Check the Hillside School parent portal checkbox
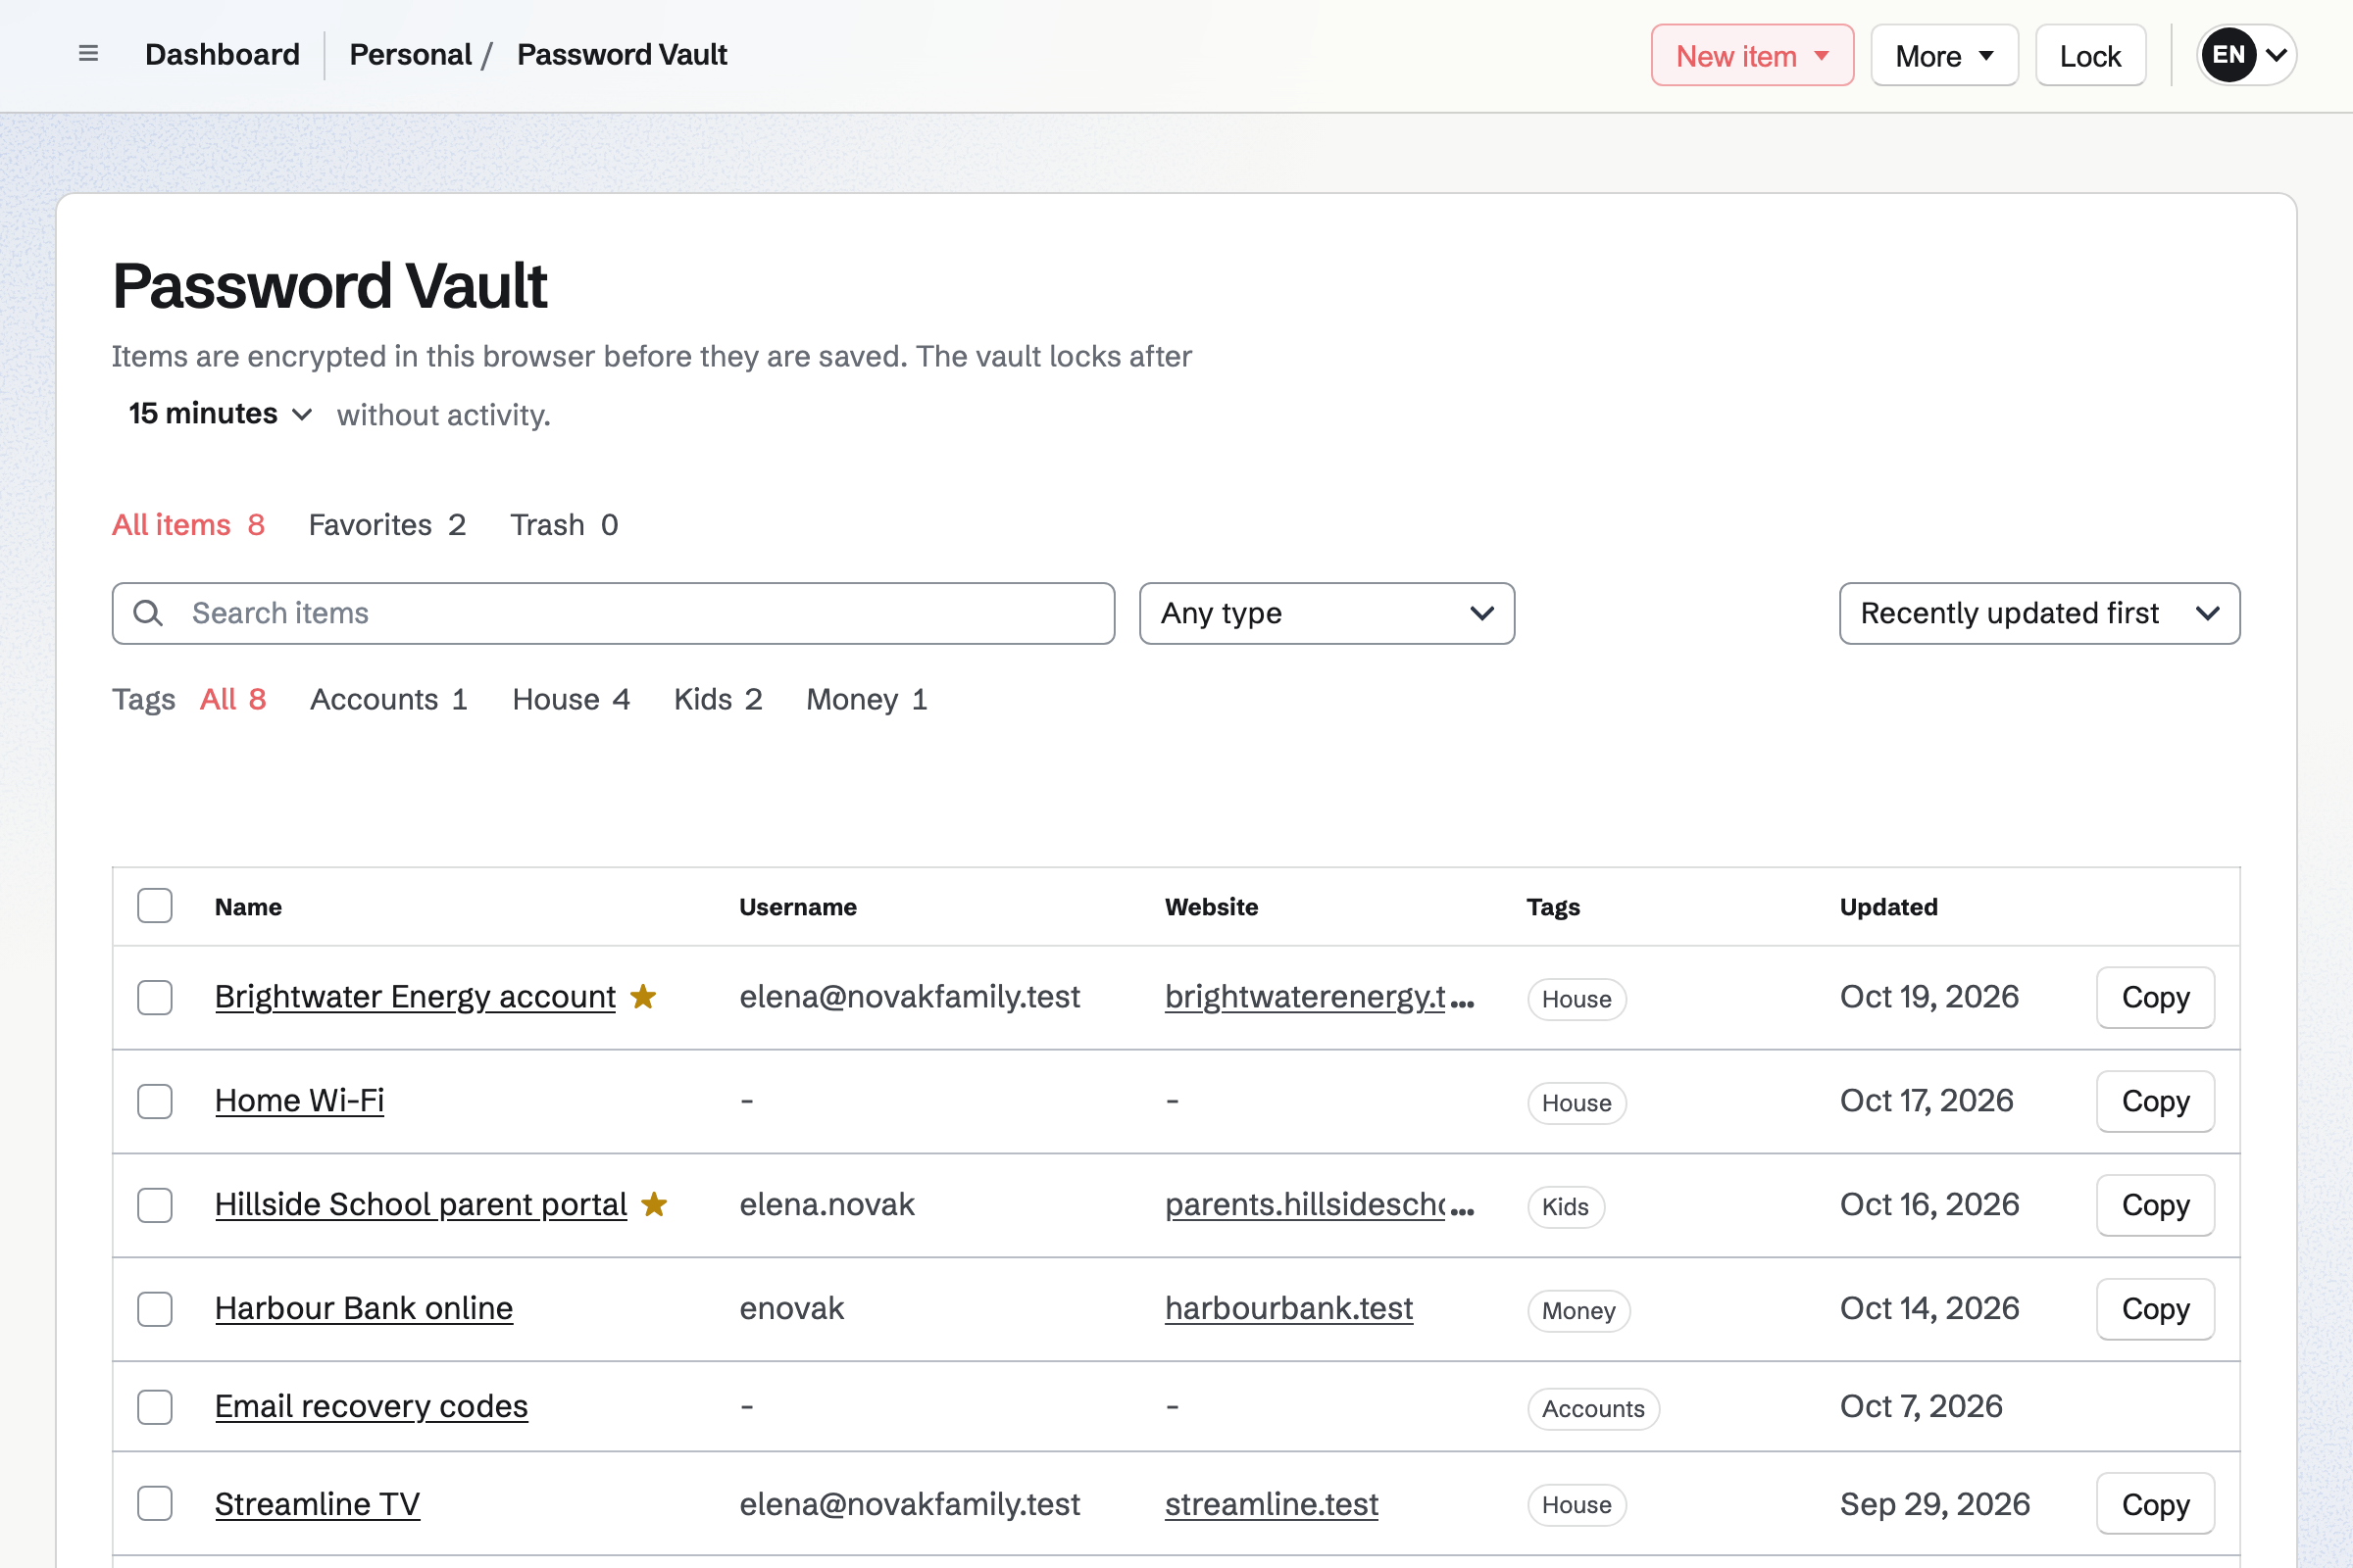The width and height of the screenshot is (2353, 1568). pyautogui.click(x=155, y=1205)
